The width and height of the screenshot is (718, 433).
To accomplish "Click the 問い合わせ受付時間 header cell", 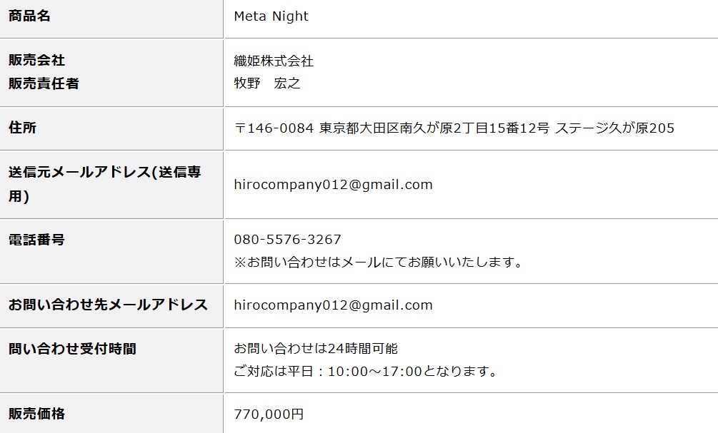I will click(x=111, y=360).
